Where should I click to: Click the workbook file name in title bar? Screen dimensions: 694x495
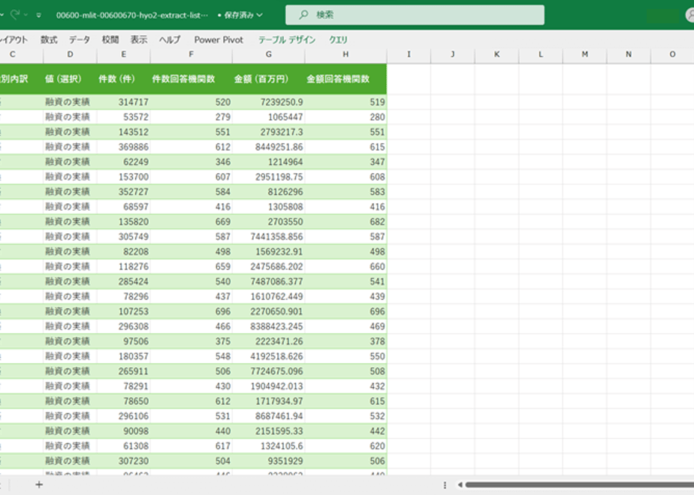tap(132, 15)
